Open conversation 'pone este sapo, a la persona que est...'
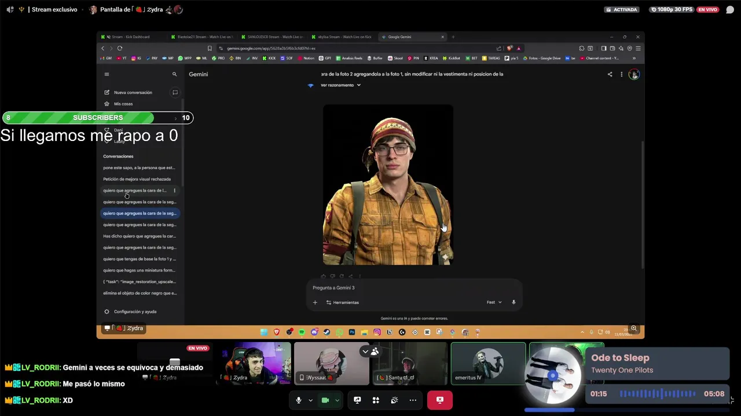Image resolution: width=741 pixels, height=416 pixels. tap(139, 168)
